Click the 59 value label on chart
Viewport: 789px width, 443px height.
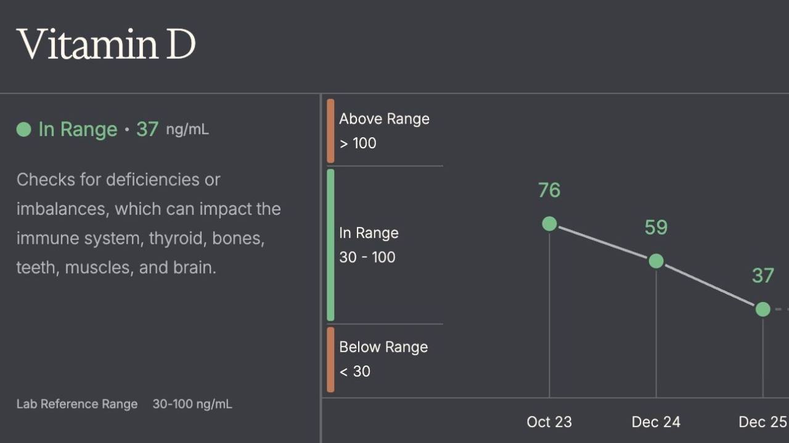[x=656, y=228]
